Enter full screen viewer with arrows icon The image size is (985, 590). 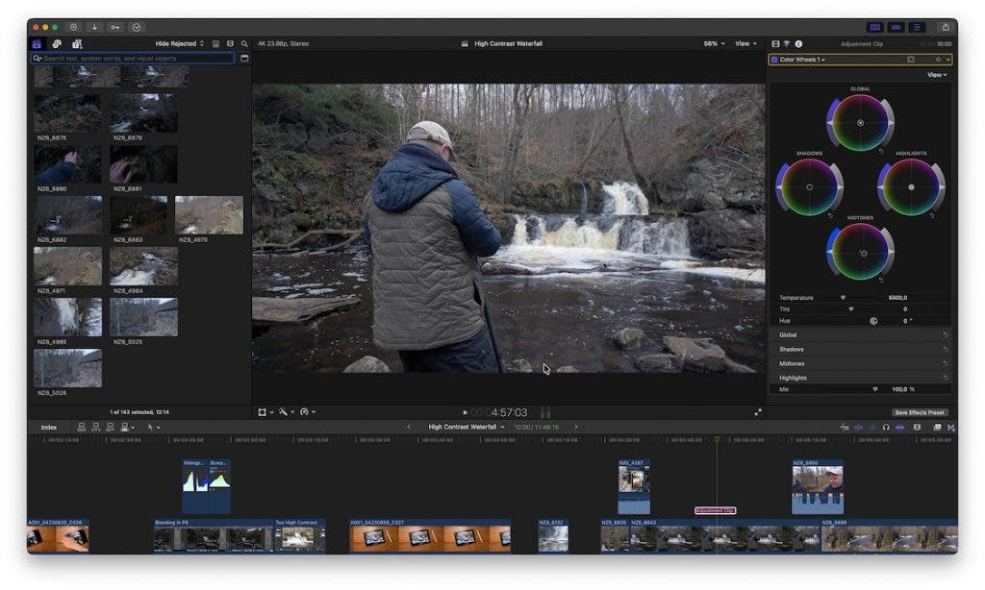click(x=758, y=412)
